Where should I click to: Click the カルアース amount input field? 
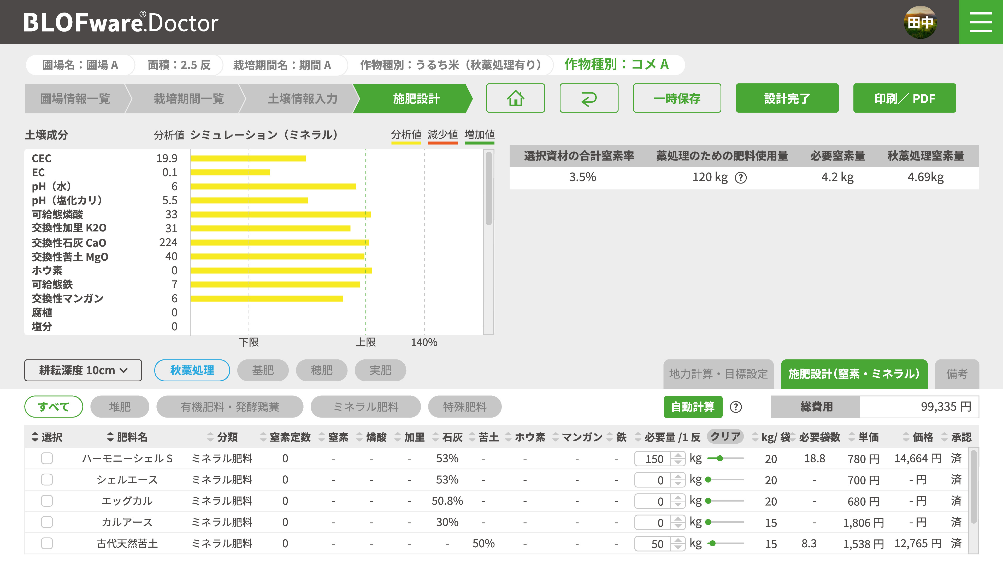(x=653, y=523)
